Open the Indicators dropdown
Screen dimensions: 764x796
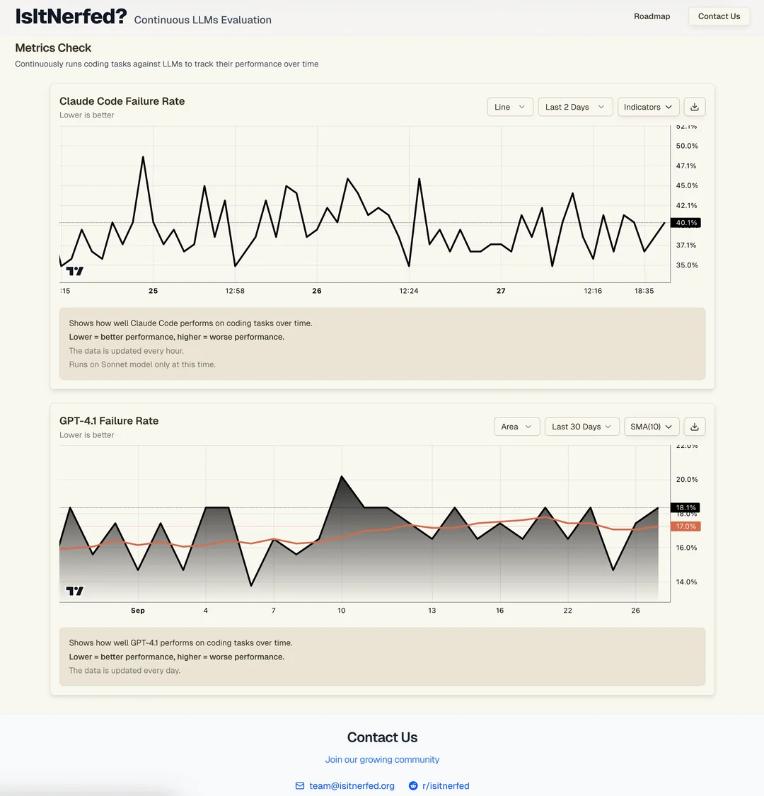(x=649, y=107)
